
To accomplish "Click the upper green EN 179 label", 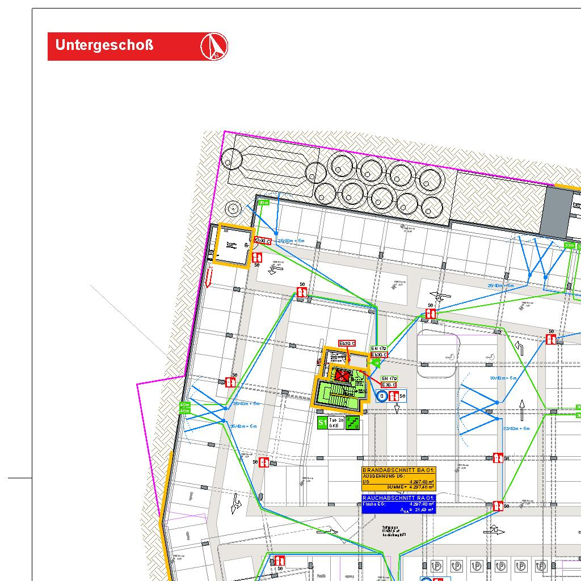I will click(378, 348).
